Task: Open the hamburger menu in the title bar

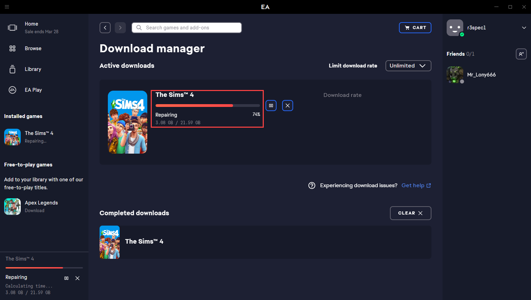Action: [x=7, y=7]
